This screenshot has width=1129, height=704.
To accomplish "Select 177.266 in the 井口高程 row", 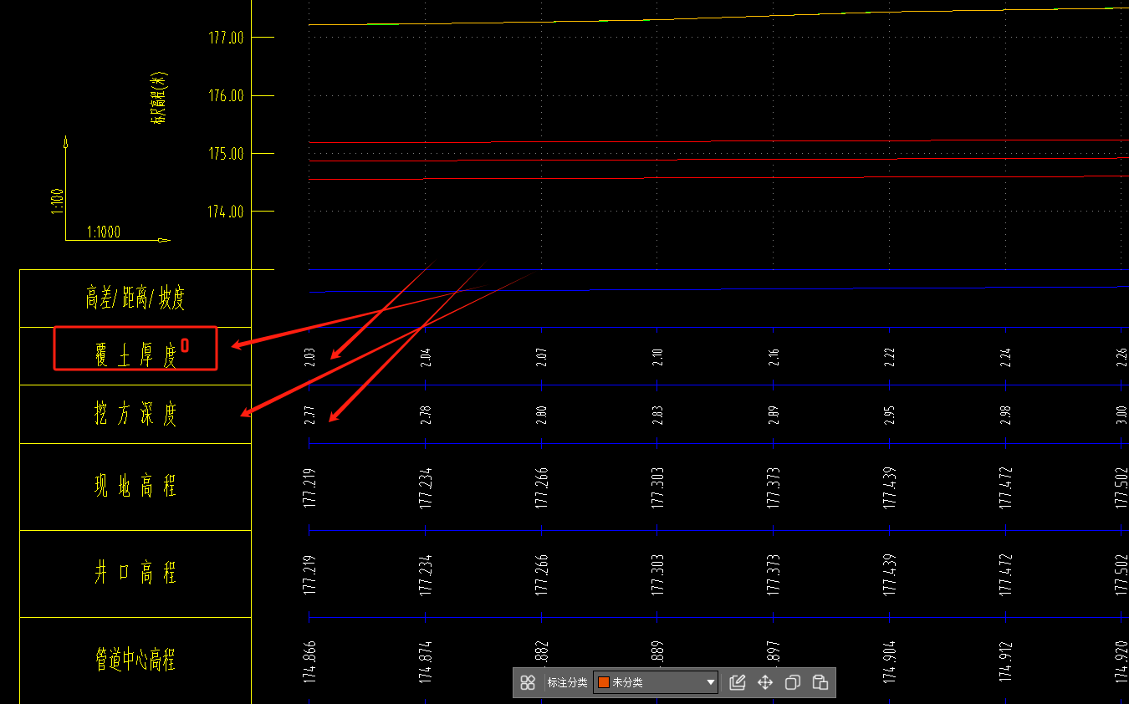I will tap(542, 574).
